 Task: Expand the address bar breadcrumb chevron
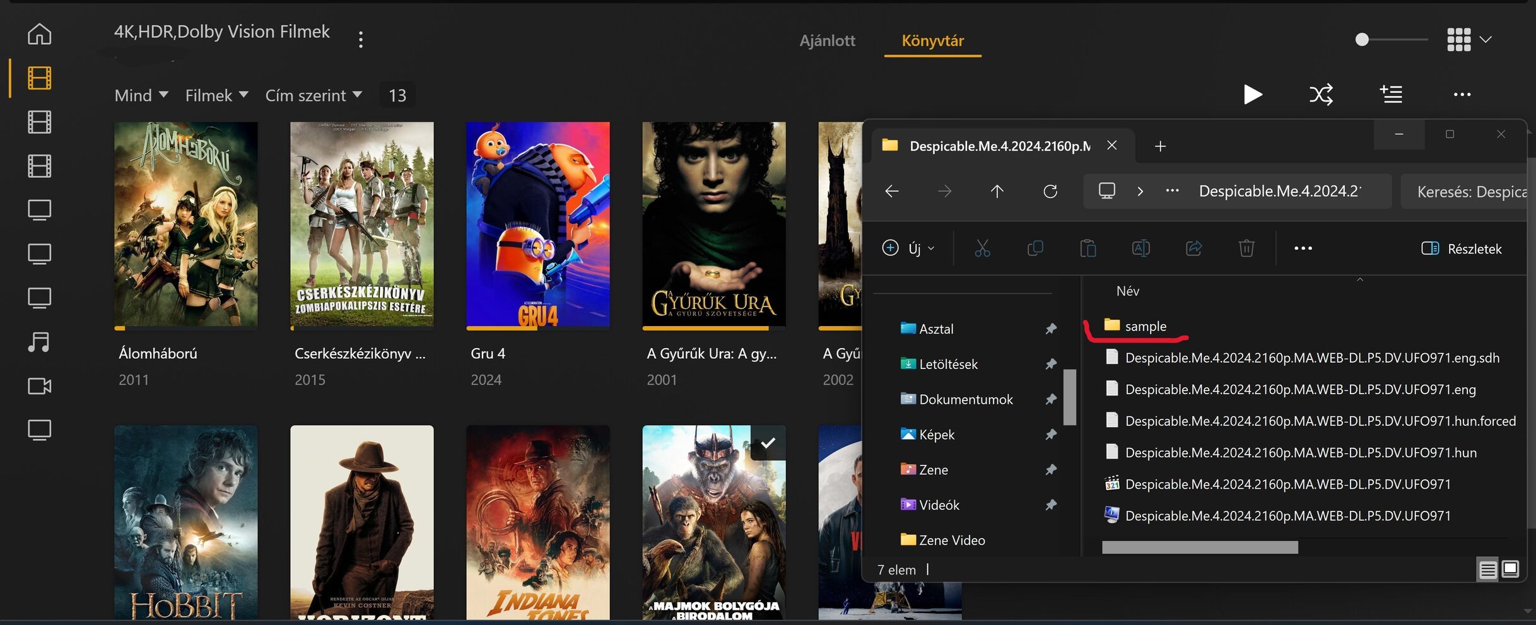[x=1140, y=191]
